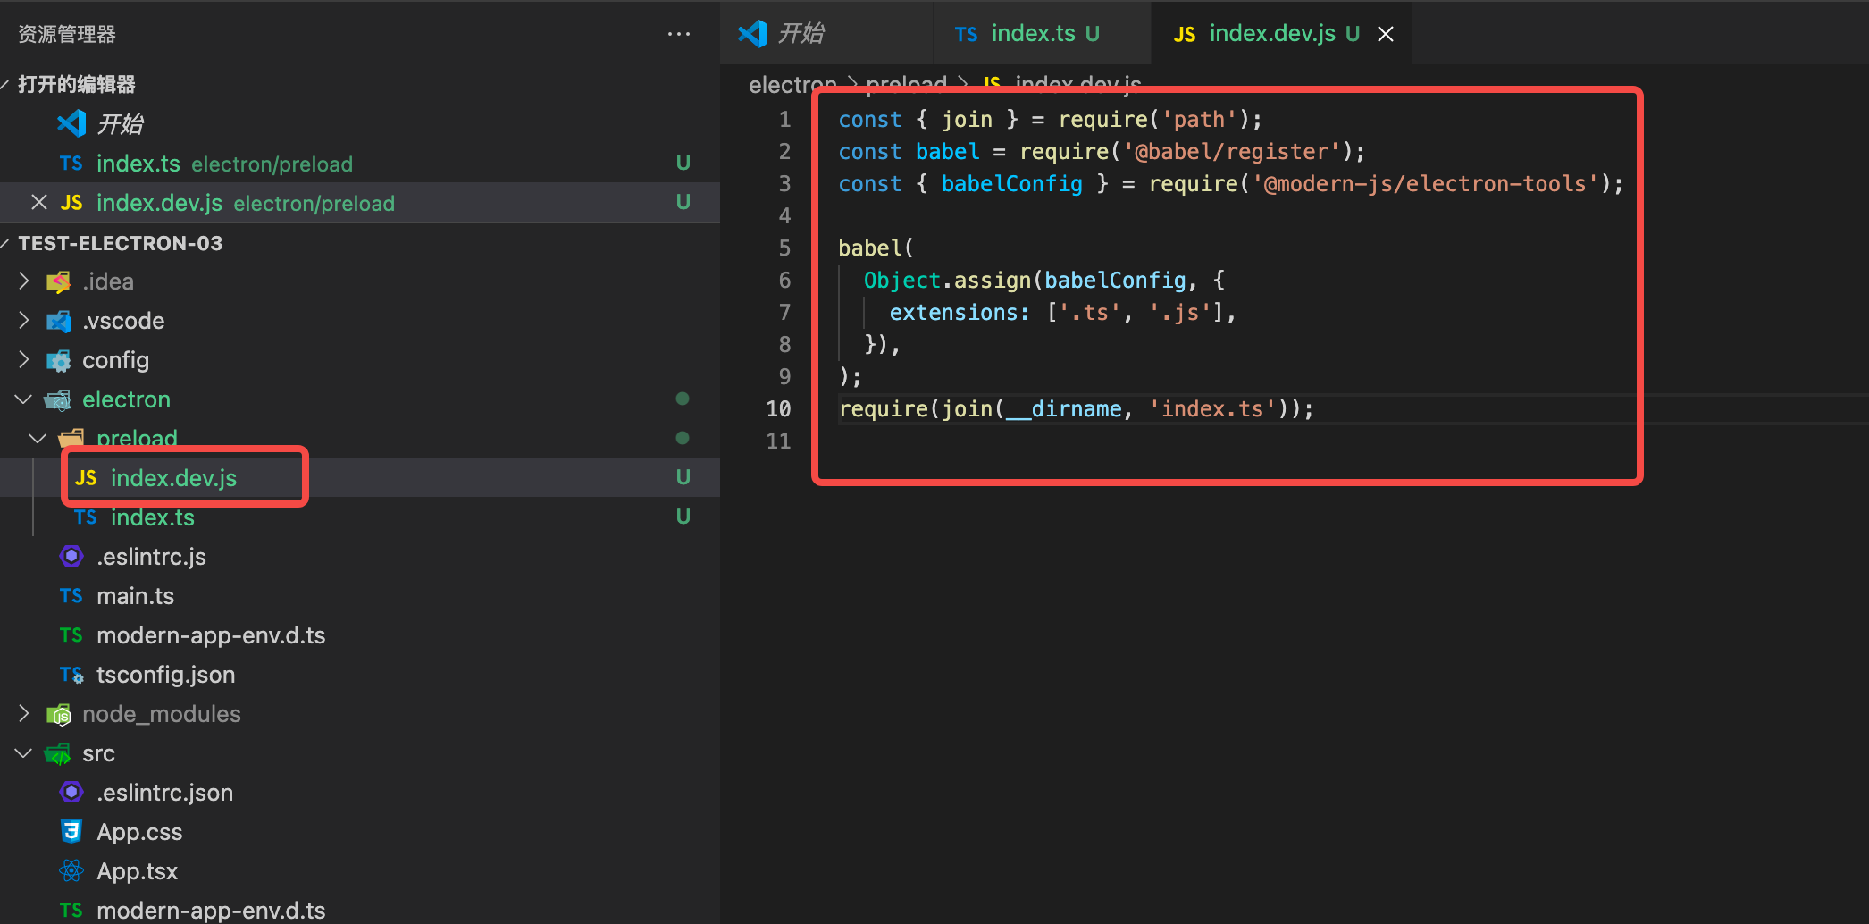Select main.ts in the explorer
This screenshot has width=1869, height=924.
coord(135,595)
